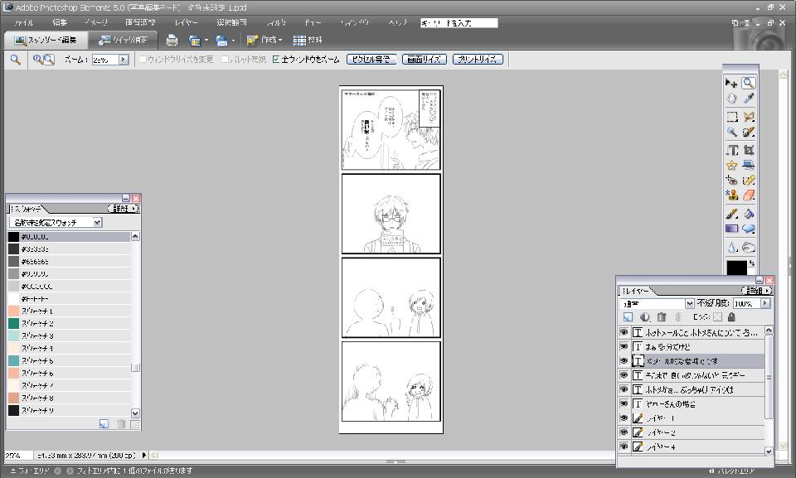Open the layer blend mode dropdown
Viewport: 796px width, 478px height.
[x=689, y=303]
